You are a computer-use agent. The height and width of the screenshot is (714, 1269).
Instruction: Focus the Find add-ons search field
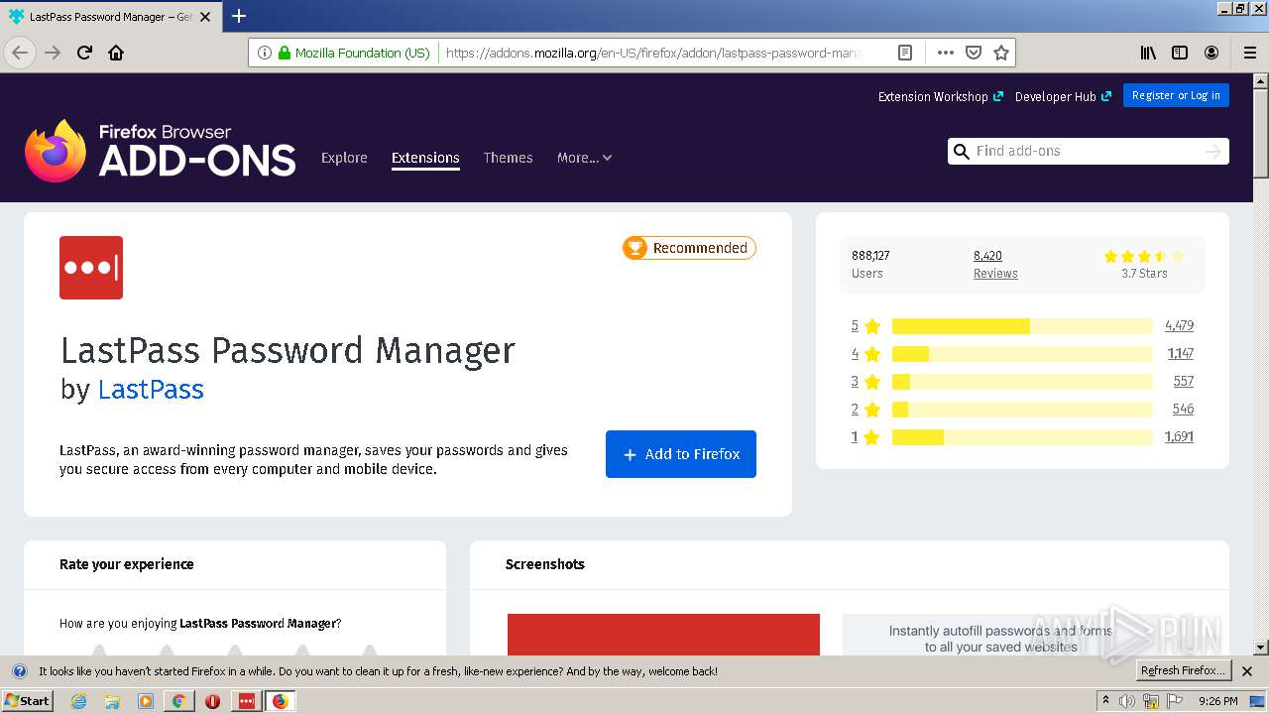[1087, 151]
